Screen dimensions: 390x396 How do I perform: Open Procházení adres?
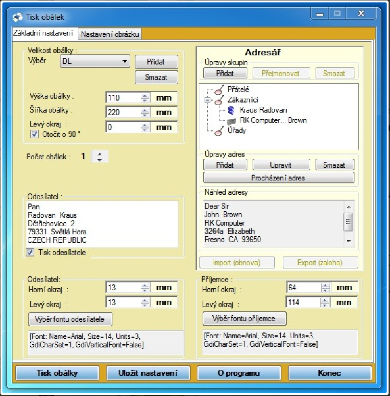point(279,178)
